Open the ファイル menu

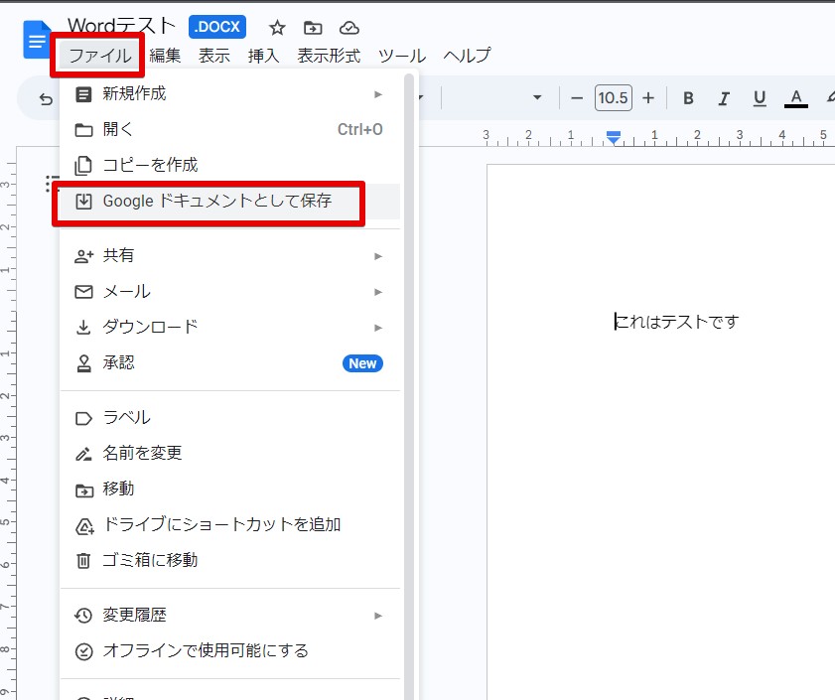[99, 56]
